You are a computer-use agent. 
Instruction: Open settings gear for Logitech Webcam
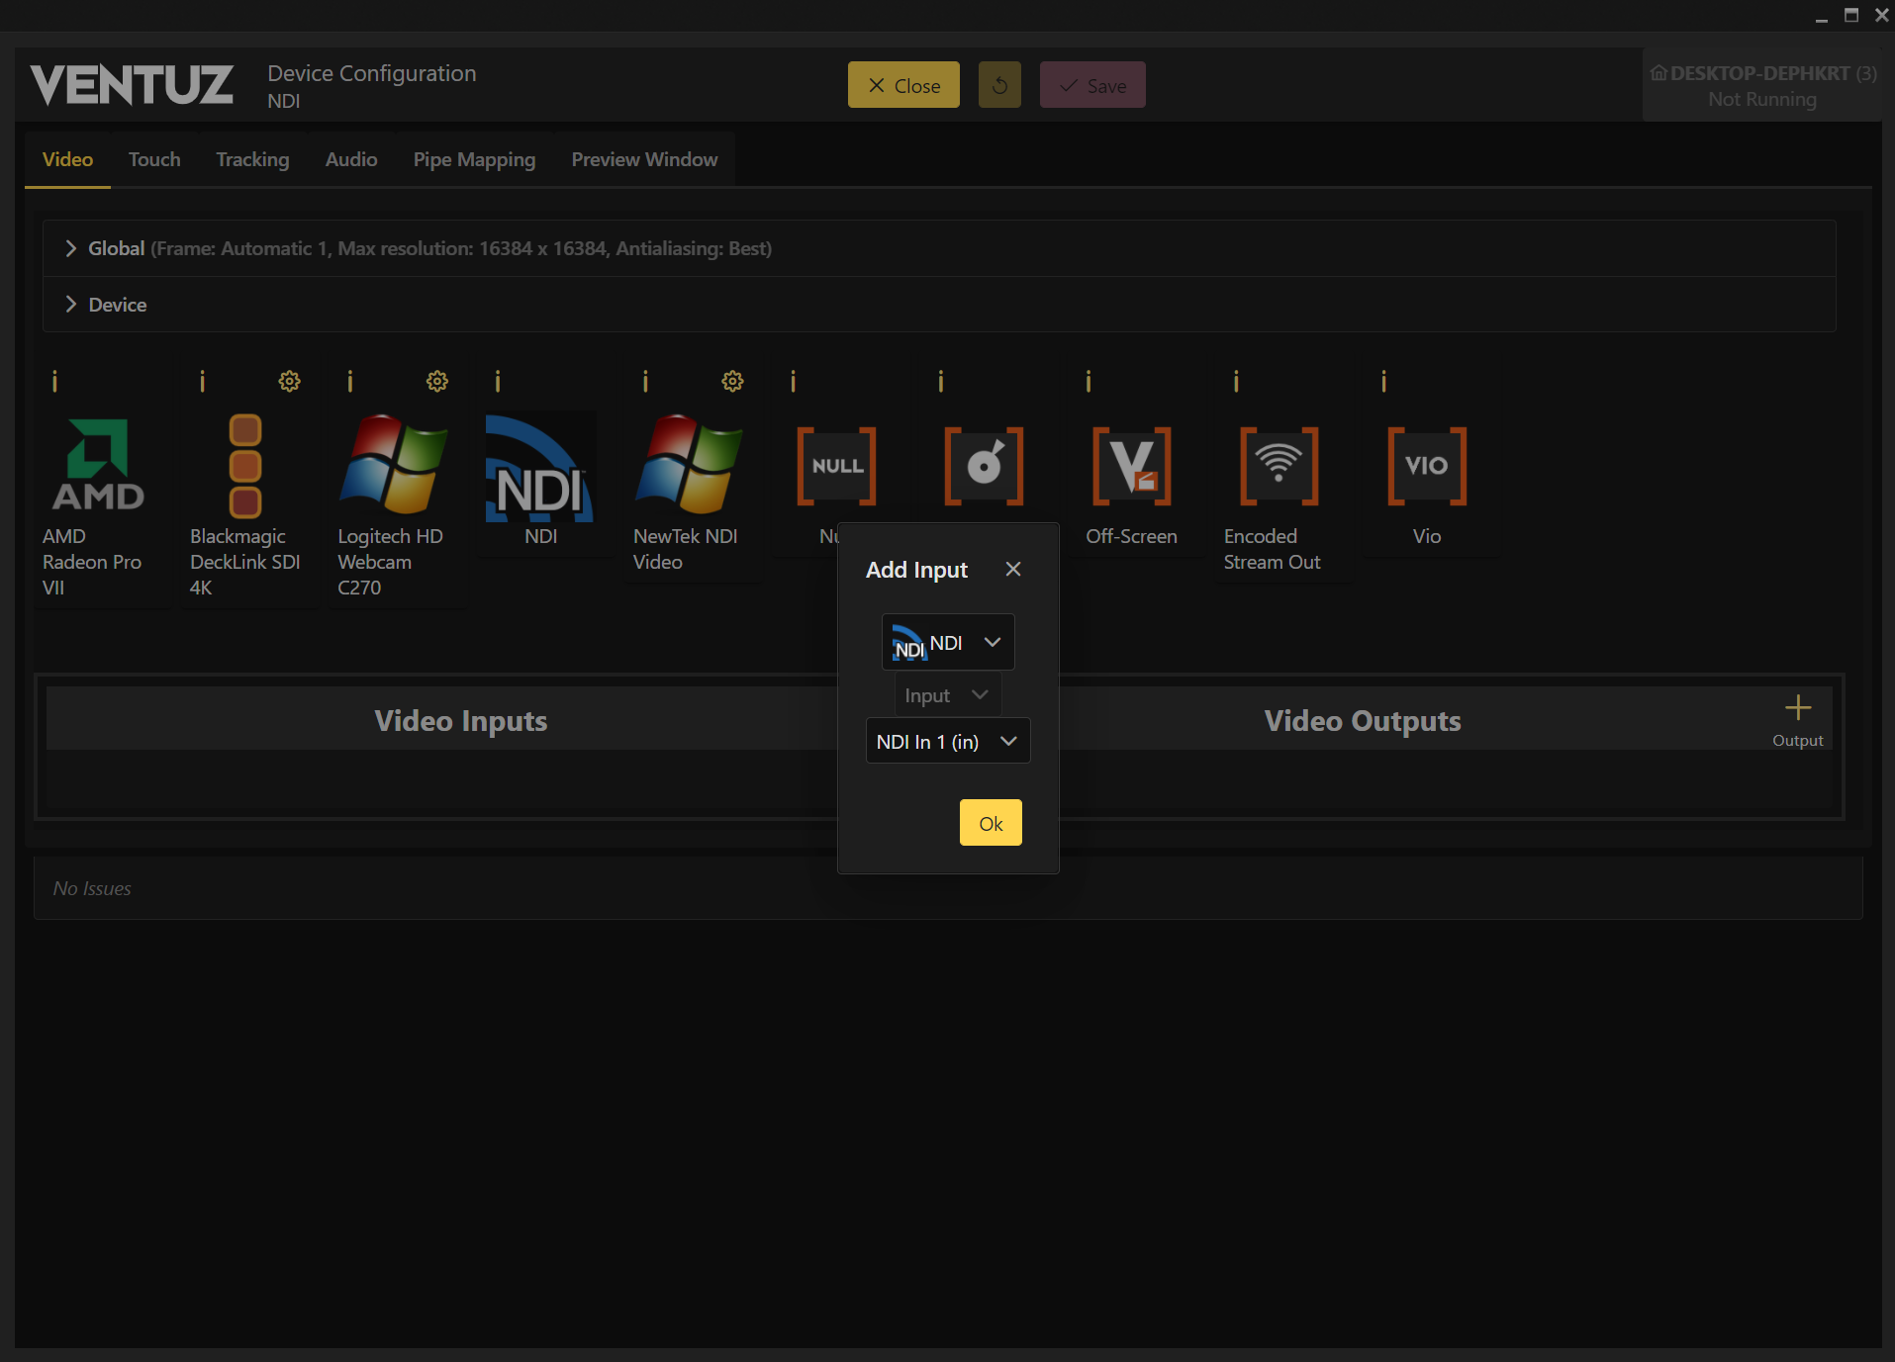click(x=436, y=382)
